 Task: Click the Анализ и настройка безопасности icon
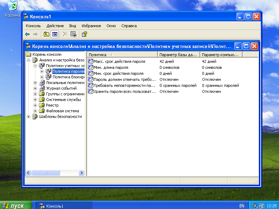pyautogui.click(x=35, y=60)
